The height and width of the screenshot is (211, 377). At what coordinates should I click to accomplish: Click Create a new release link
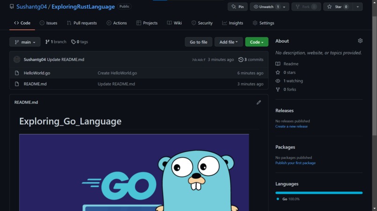coord(291,126)
